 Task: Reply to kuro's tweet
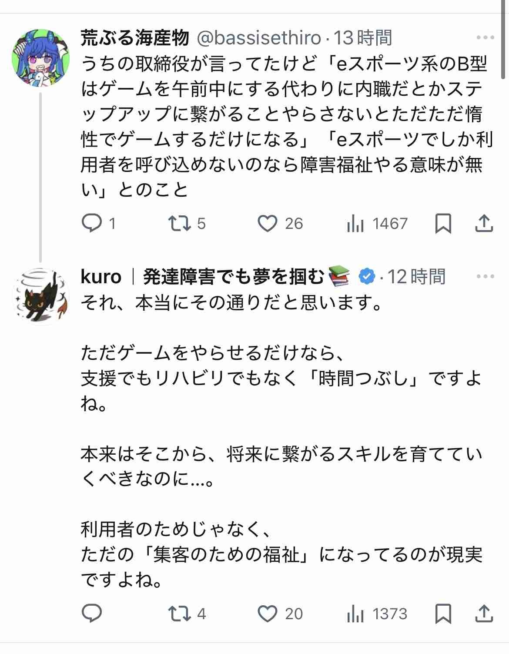pos(92,614)
